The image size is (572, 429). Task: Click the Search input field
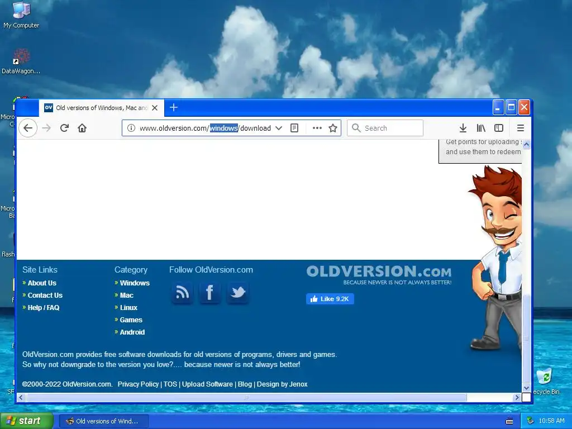385,128
